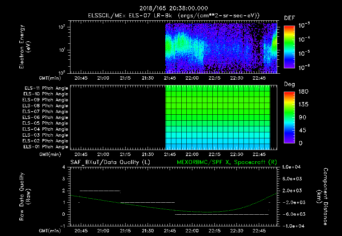Click the ELS-11 Pitch Angle row label
342x236 pixels.
tap(46, 88)
